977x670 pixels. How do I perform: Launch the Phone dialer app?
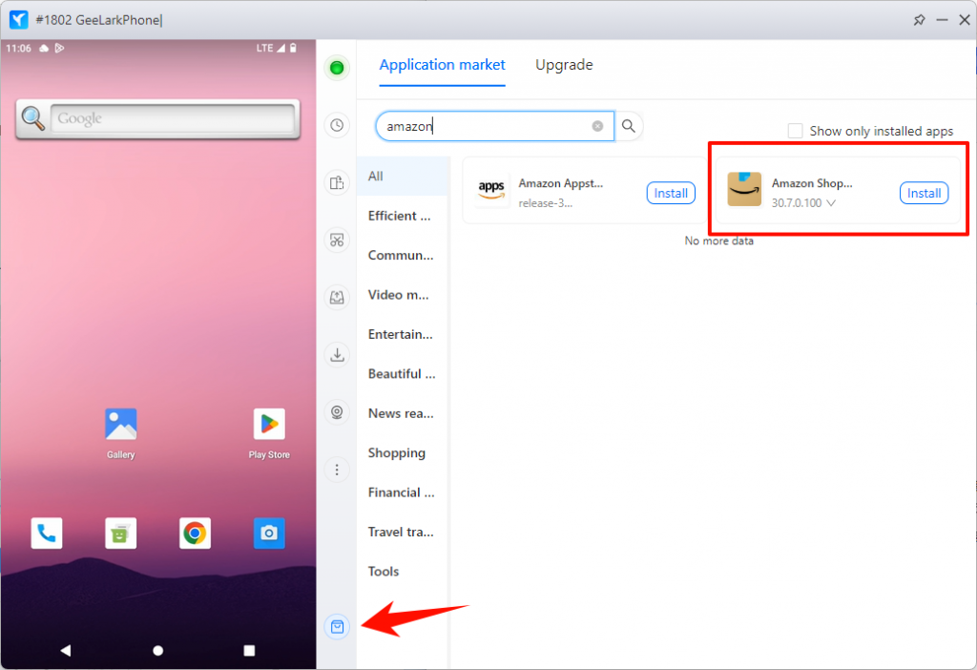[47, 533]
